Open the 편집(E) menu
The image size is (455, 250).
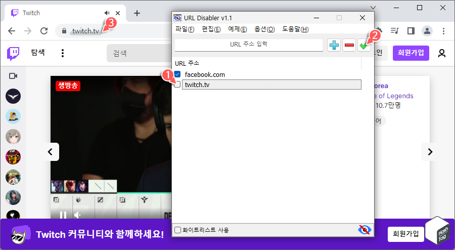[x=211, y=29]
